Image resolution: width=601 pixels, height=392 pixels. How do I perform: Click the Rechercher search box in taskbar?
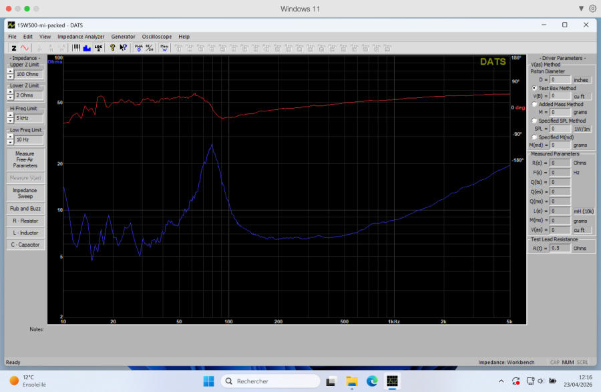[x=267, y=381]
